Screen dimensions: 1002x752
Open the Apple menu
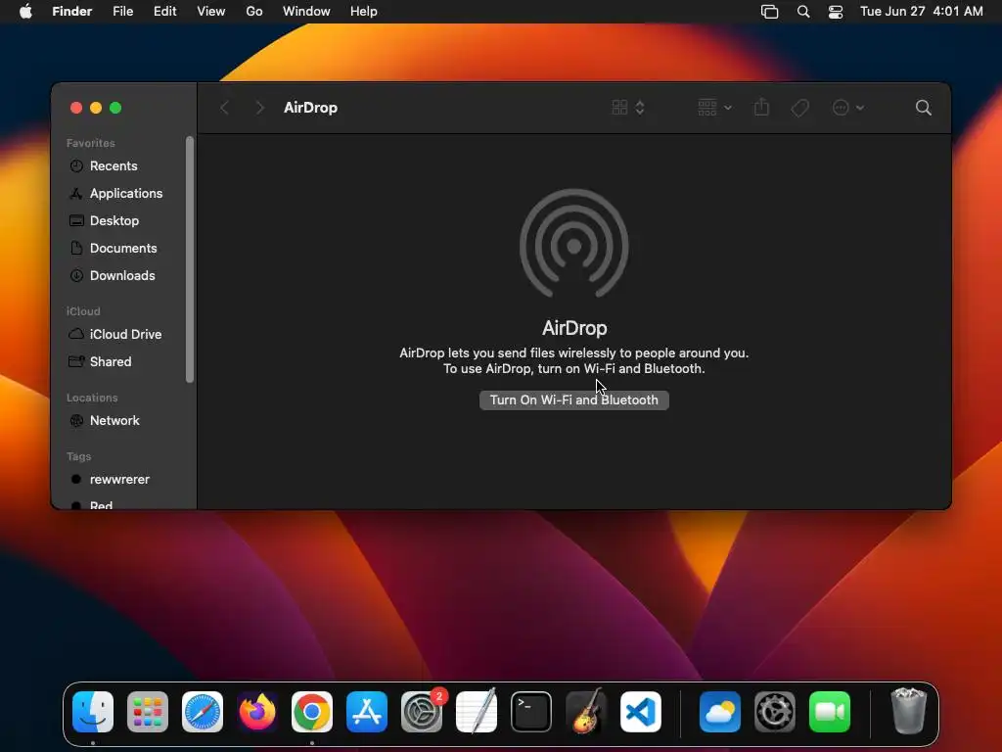coord(25,12)
